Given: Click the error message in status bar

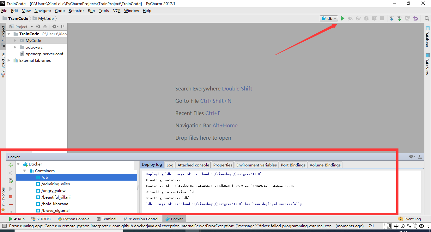Looking at the screenshot, I should tap(186, 226).
